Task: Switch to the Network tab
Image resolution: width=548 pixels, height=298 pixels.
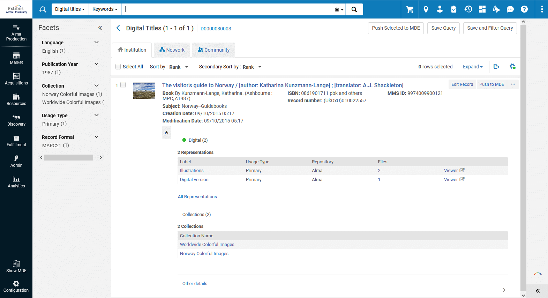Action: [172, 50]
